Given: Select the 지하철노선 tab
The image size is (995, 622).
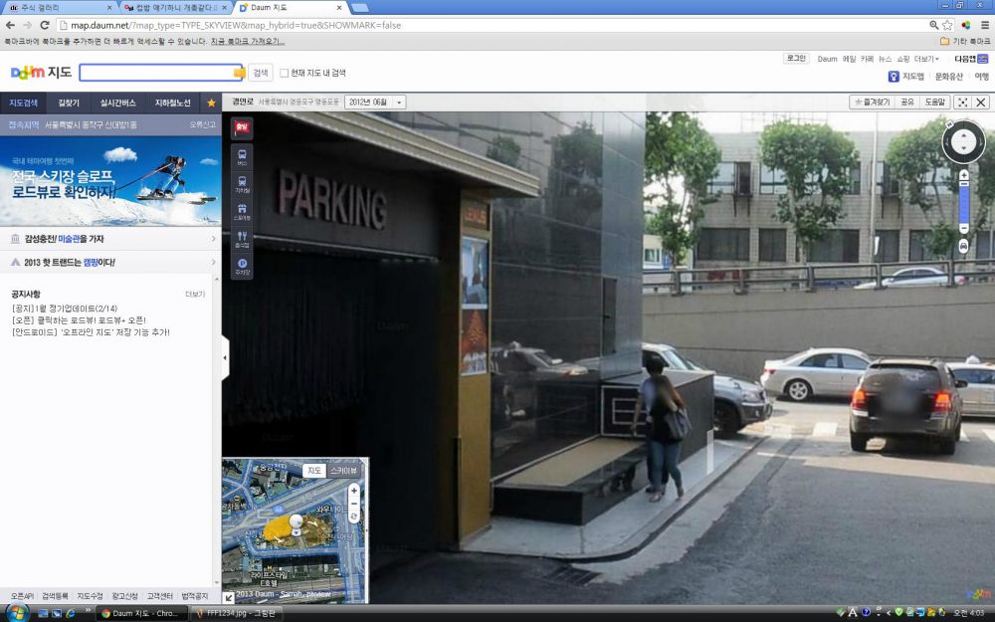Looking at the screenshot, I should point(172,103).
